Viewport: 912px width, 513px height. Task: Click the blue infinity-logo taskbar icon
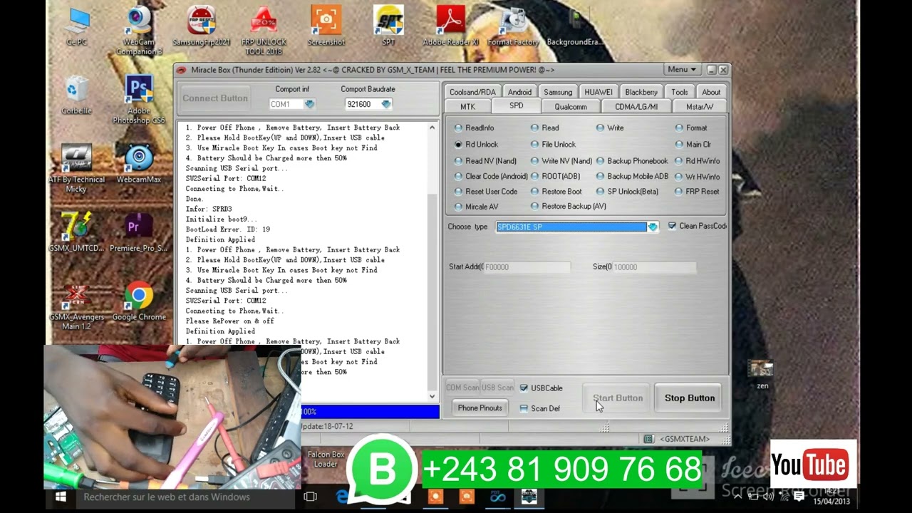pos(497,497)
